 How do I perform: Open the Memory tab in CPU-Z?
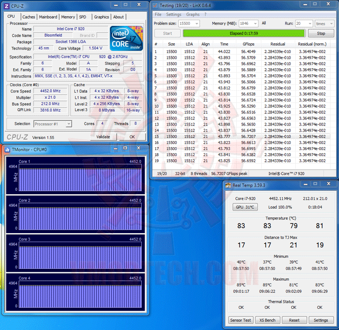(68, 17)
